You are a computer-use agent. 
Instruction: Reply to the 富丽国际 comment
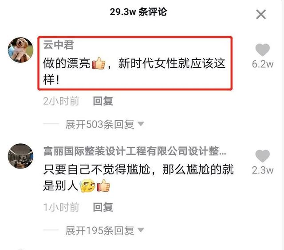pyautogui.click(x=103, y=207)
